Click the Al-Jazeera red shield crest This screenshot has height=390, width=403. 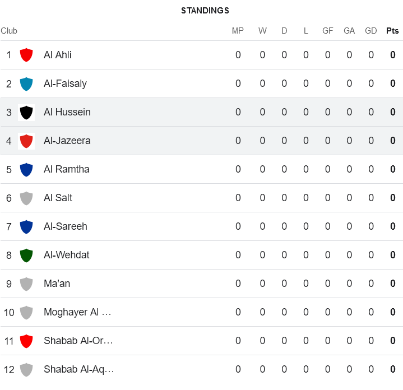click(26, 141)
